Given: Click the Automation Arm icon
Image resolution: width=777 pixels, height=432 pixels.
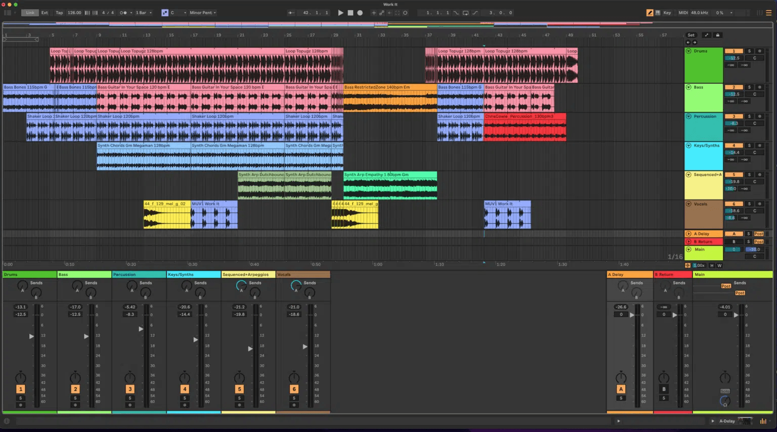Looking at the screenshot, I should click(381, 13).
